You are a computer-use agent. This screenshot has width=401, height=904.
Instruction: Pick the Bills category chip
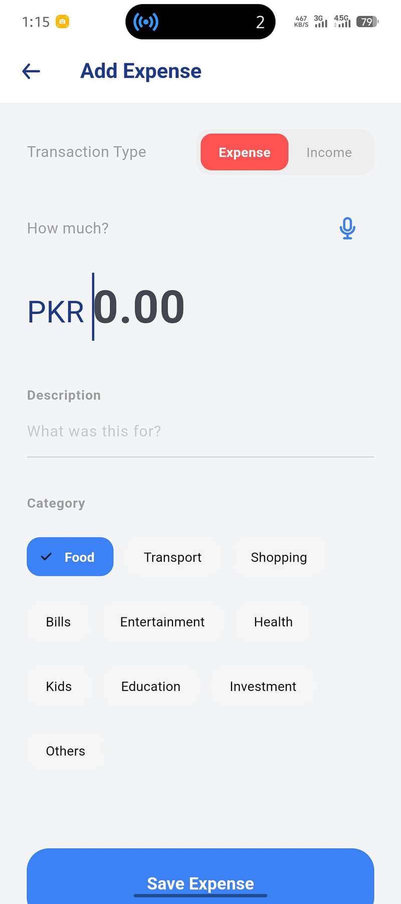click(x=58, y=622)
